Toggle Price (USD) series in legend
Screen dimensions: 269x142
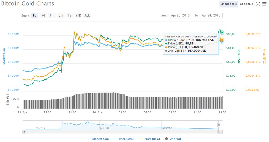click(124, 139)
